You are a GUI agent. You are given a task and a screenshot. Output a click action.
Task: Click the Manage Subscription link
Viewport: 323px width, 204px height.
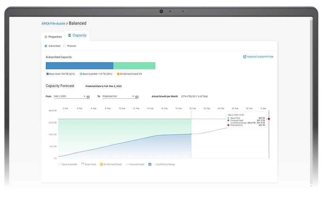pos(260,57)
